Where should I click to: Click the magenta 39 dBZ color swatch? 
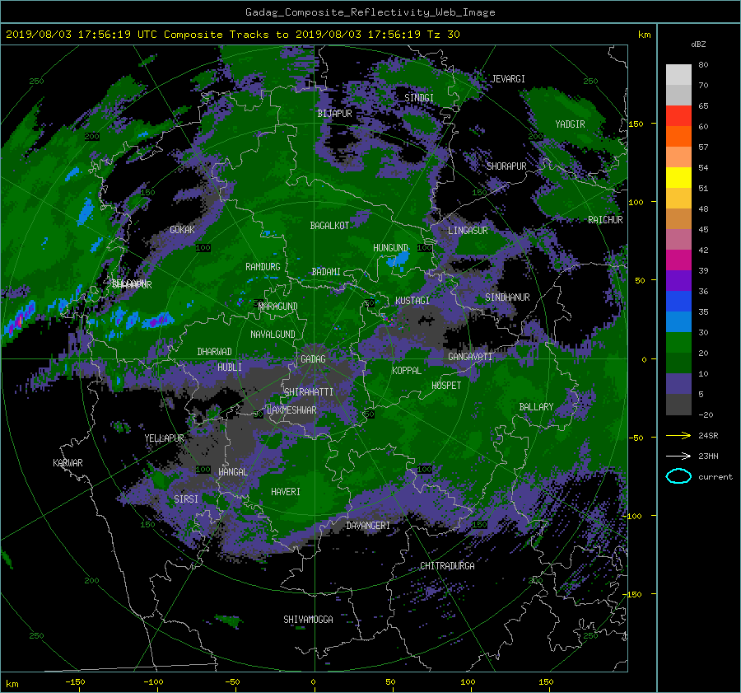point(678,260)
